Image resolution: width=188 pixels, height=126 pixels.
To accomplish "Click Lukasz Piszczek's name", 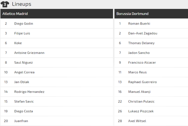I will 141,111.
